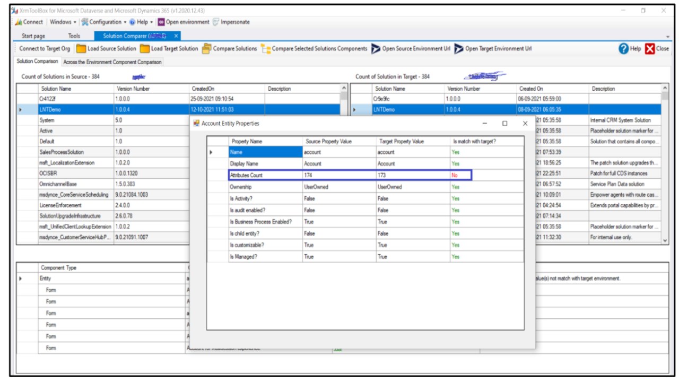Screen dimensions: 679x382
Task: Click the Impersonate button
Action: (x=231, y=22)
